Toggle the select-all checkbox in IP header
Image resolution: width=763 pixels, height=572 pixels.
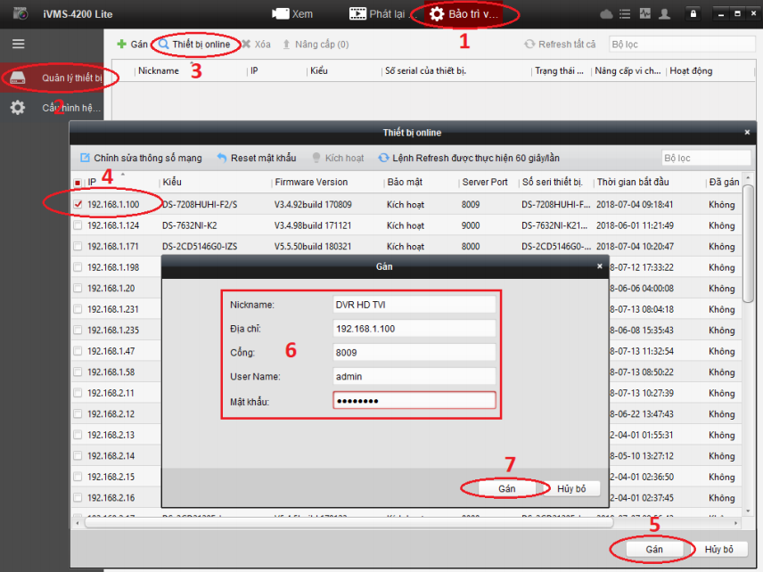tap(78, 183)
